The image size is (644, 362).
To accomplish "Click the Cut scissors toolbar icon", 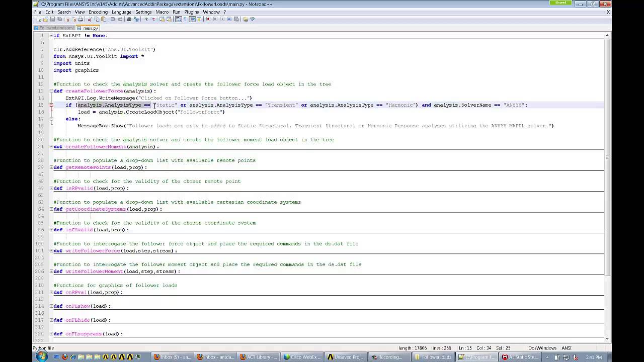I will [x=89, y=19].
